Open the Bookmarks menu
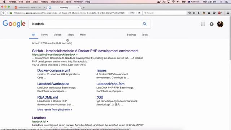The image size is (231, 130). point(57,2)
